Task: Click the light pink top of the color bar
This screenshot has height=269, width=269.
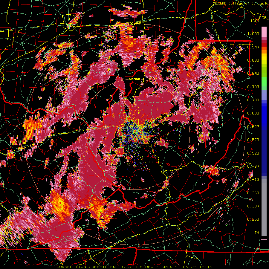Action: click(x=264, y=32)
